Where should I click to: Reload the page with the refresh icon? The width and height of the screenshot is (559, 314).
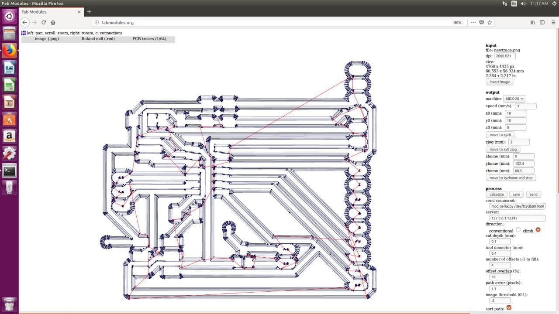(44, 22)
